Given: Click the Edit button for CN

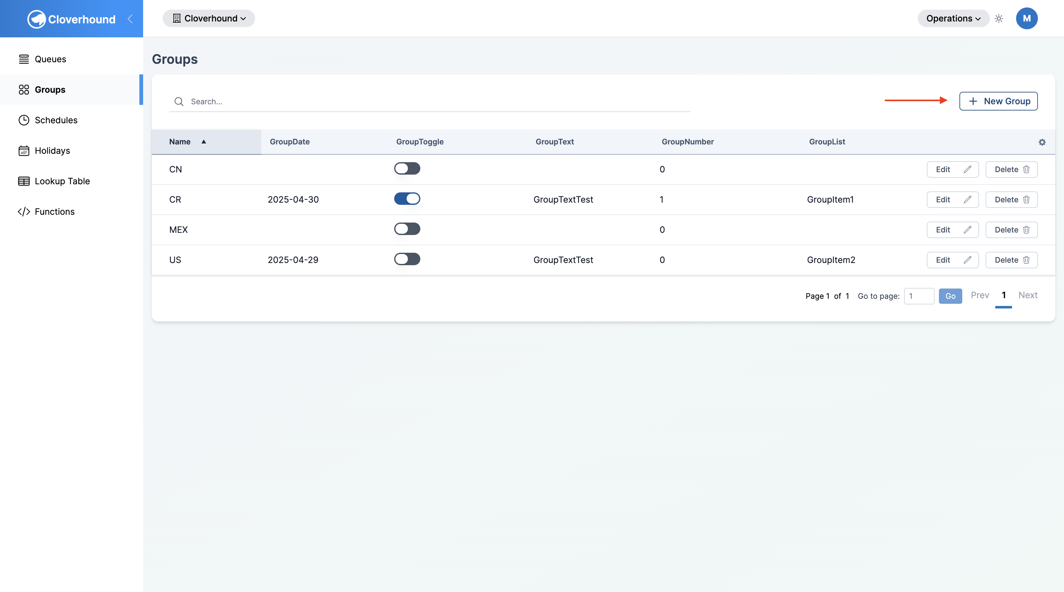Looking at the screenshot, I should [x=953, y=169].
